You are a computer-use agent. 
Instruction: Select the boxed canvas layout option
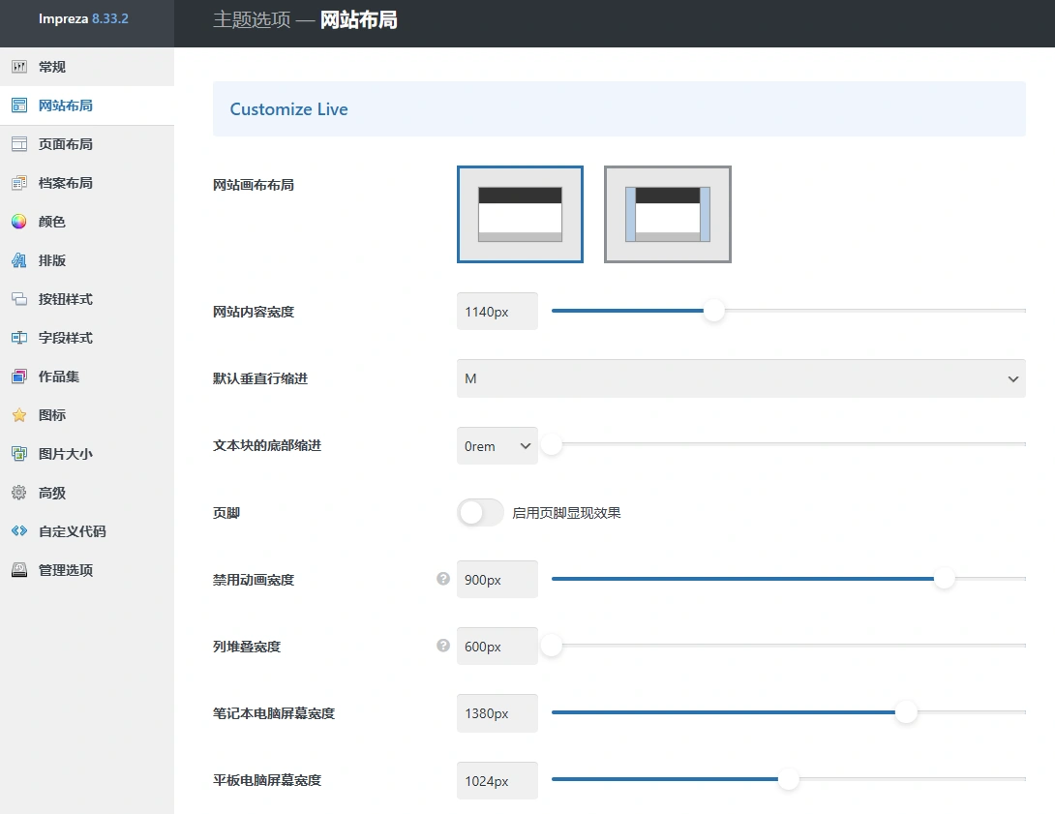pyautogui.click(x=667, y=214)
